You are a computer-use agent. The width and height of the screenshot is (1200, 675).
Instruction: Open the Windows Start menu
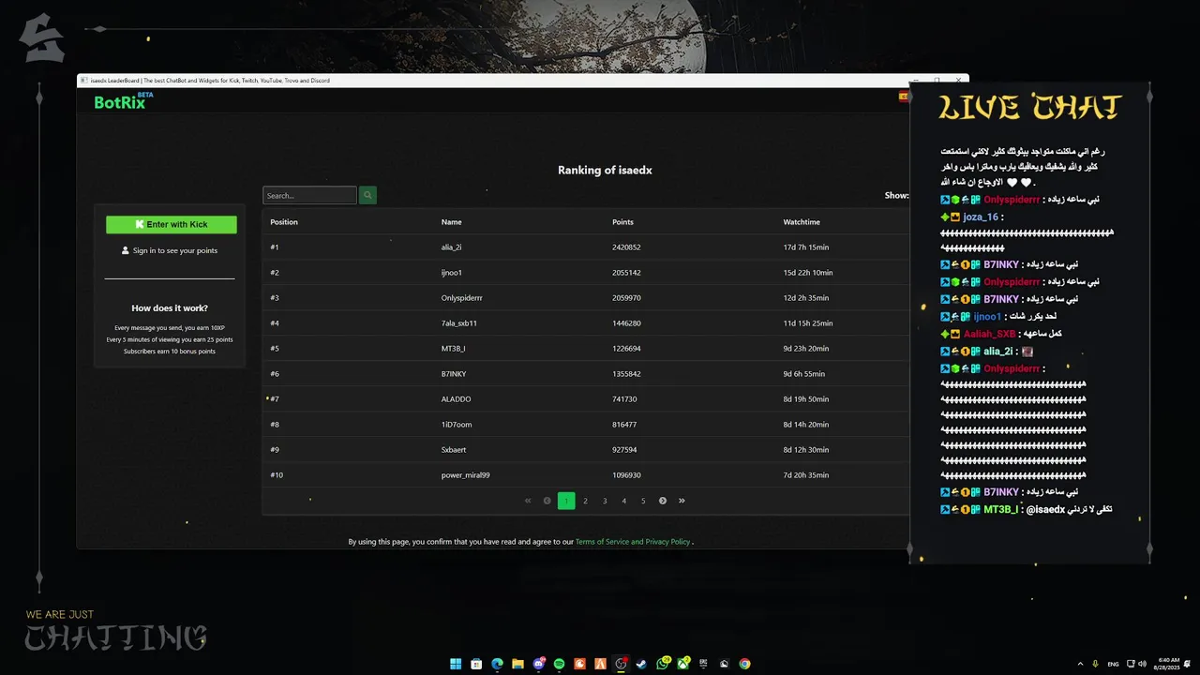click(456, 664)
